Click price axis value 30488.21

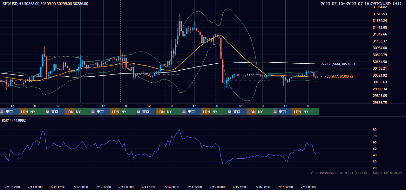[380, 68]
